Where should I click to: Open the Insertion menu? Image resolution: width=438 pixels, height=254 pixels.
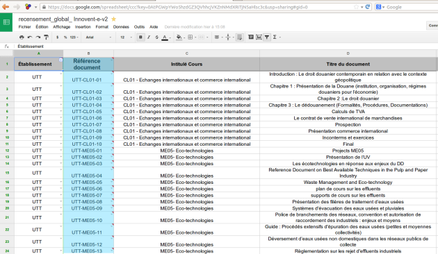83,27
